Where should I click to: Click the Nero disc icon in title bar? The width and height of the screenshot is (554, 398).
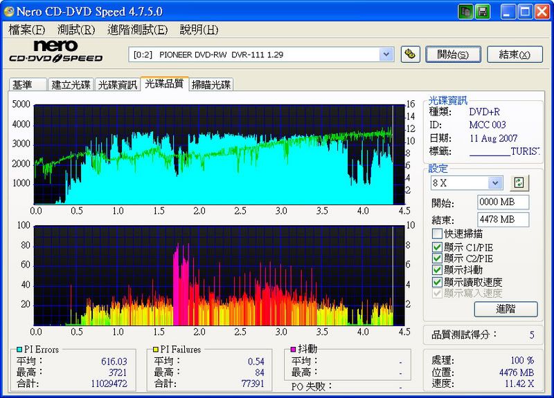coord(8,12)
